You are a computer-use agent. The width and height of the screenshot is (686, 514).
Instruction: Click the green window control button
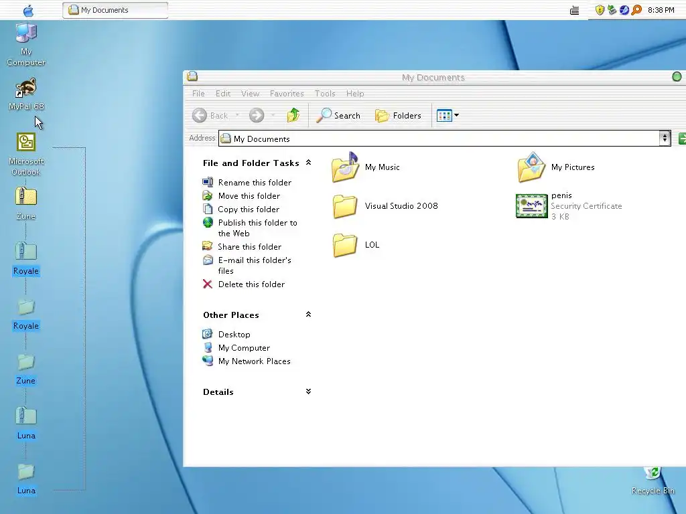(x=677, y=76)
